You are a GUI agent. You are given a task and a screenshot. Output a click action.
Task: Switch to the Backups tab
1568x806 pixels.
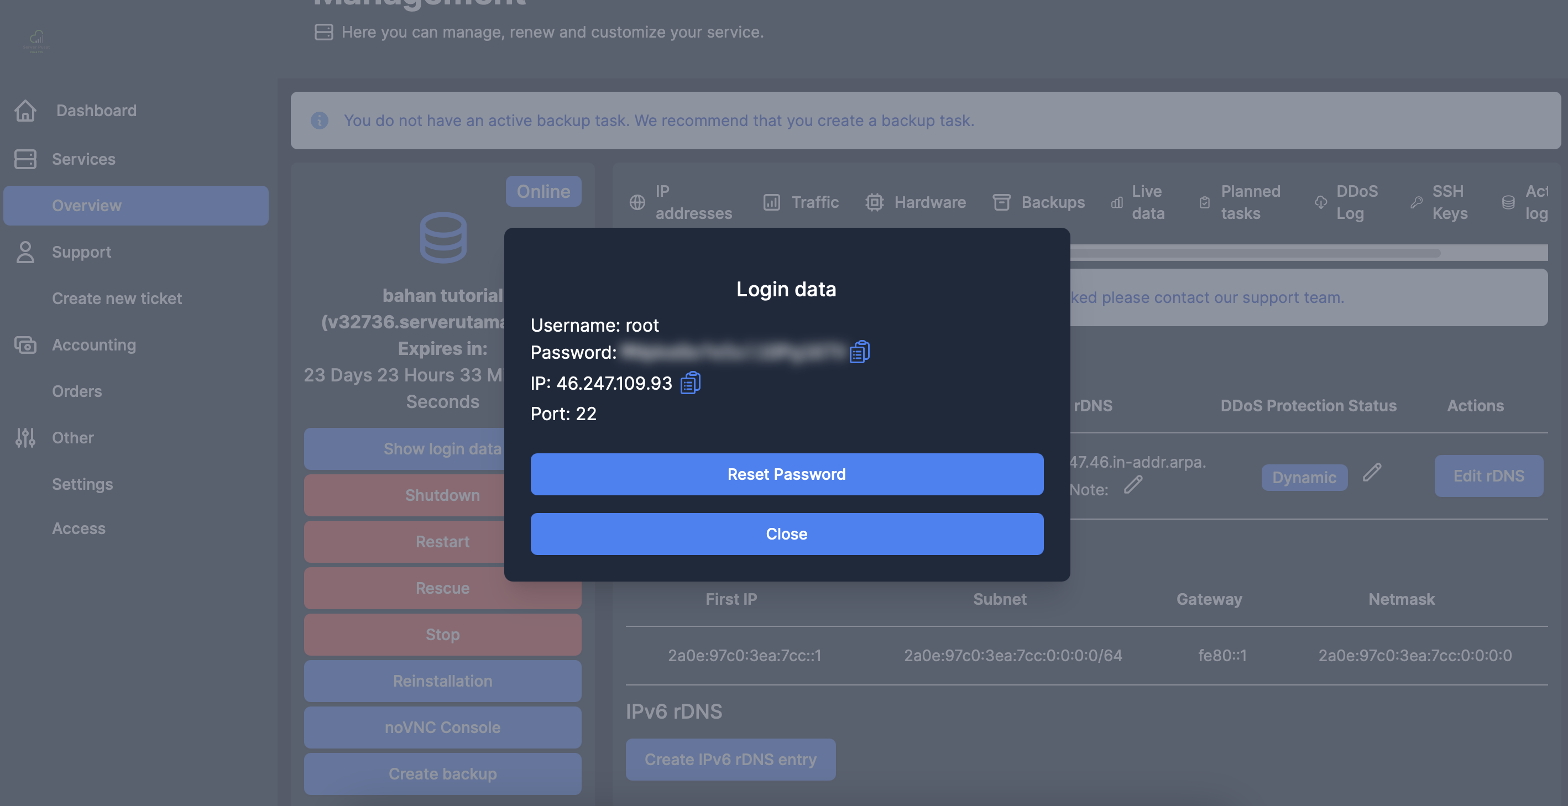tap(1053, 203)
